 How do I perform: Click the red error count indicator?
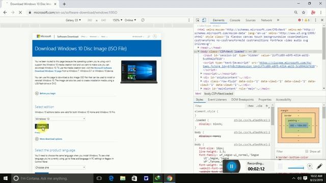pyautogui.click(x=301, y=20)
